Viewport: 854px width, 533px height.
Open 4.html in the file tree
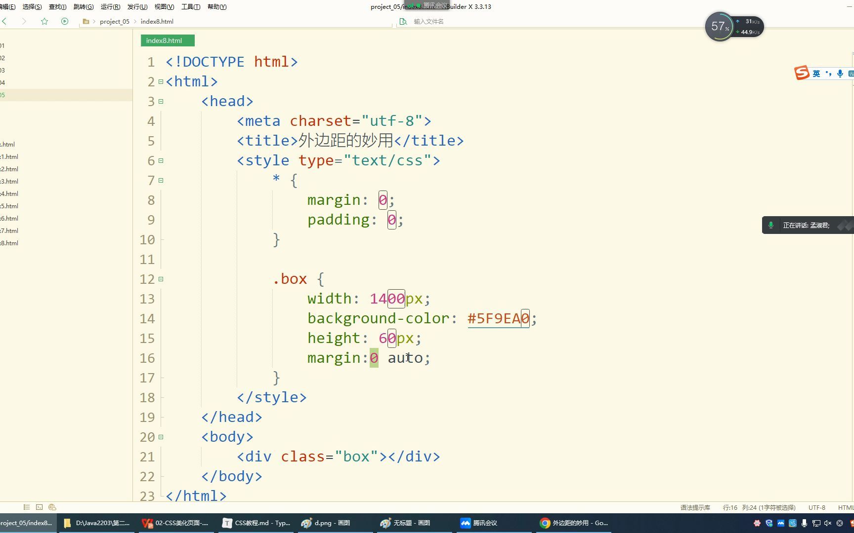9,193
